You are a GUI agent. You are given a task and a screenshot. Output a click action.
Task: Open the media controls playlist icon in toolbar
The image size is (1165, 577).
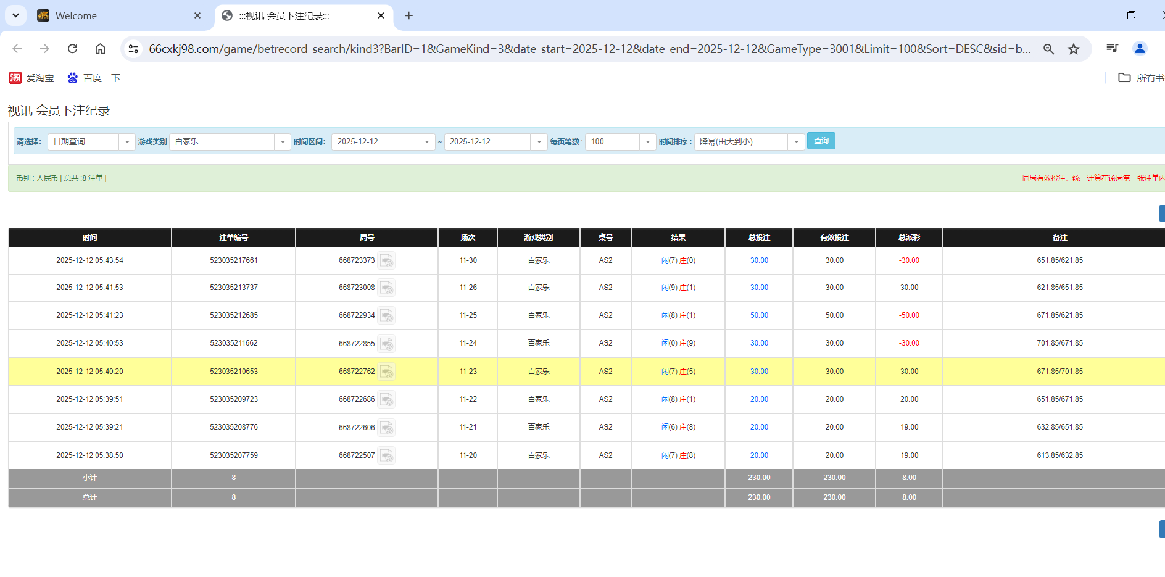click(x=1112, y=48)
